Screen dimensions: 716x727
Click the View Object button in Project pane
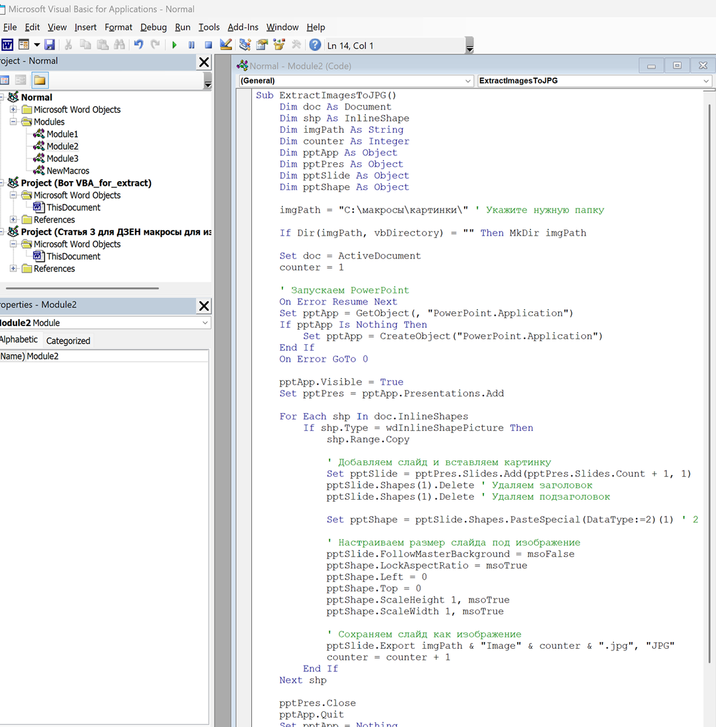tap(21, 80)
